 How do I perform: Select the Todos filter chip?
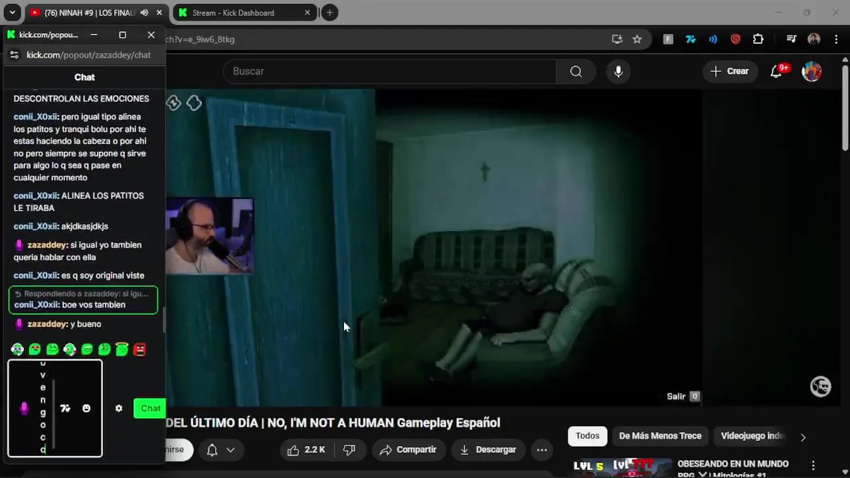(x=587, y=436)
